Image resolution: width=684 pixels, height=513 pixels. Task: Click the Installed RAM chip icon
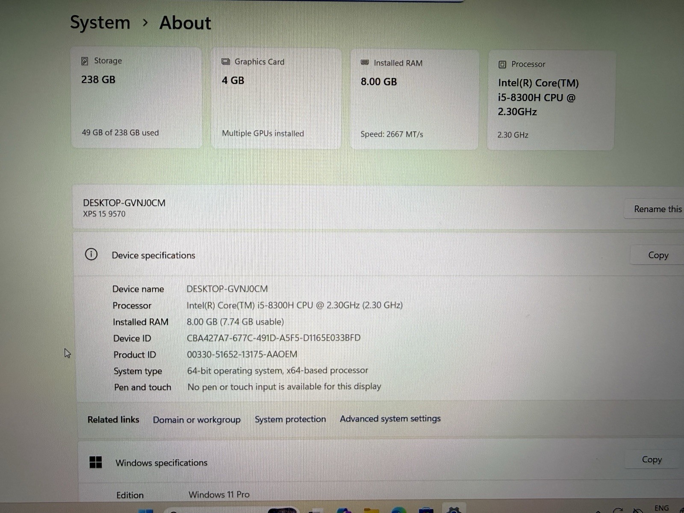365,62
